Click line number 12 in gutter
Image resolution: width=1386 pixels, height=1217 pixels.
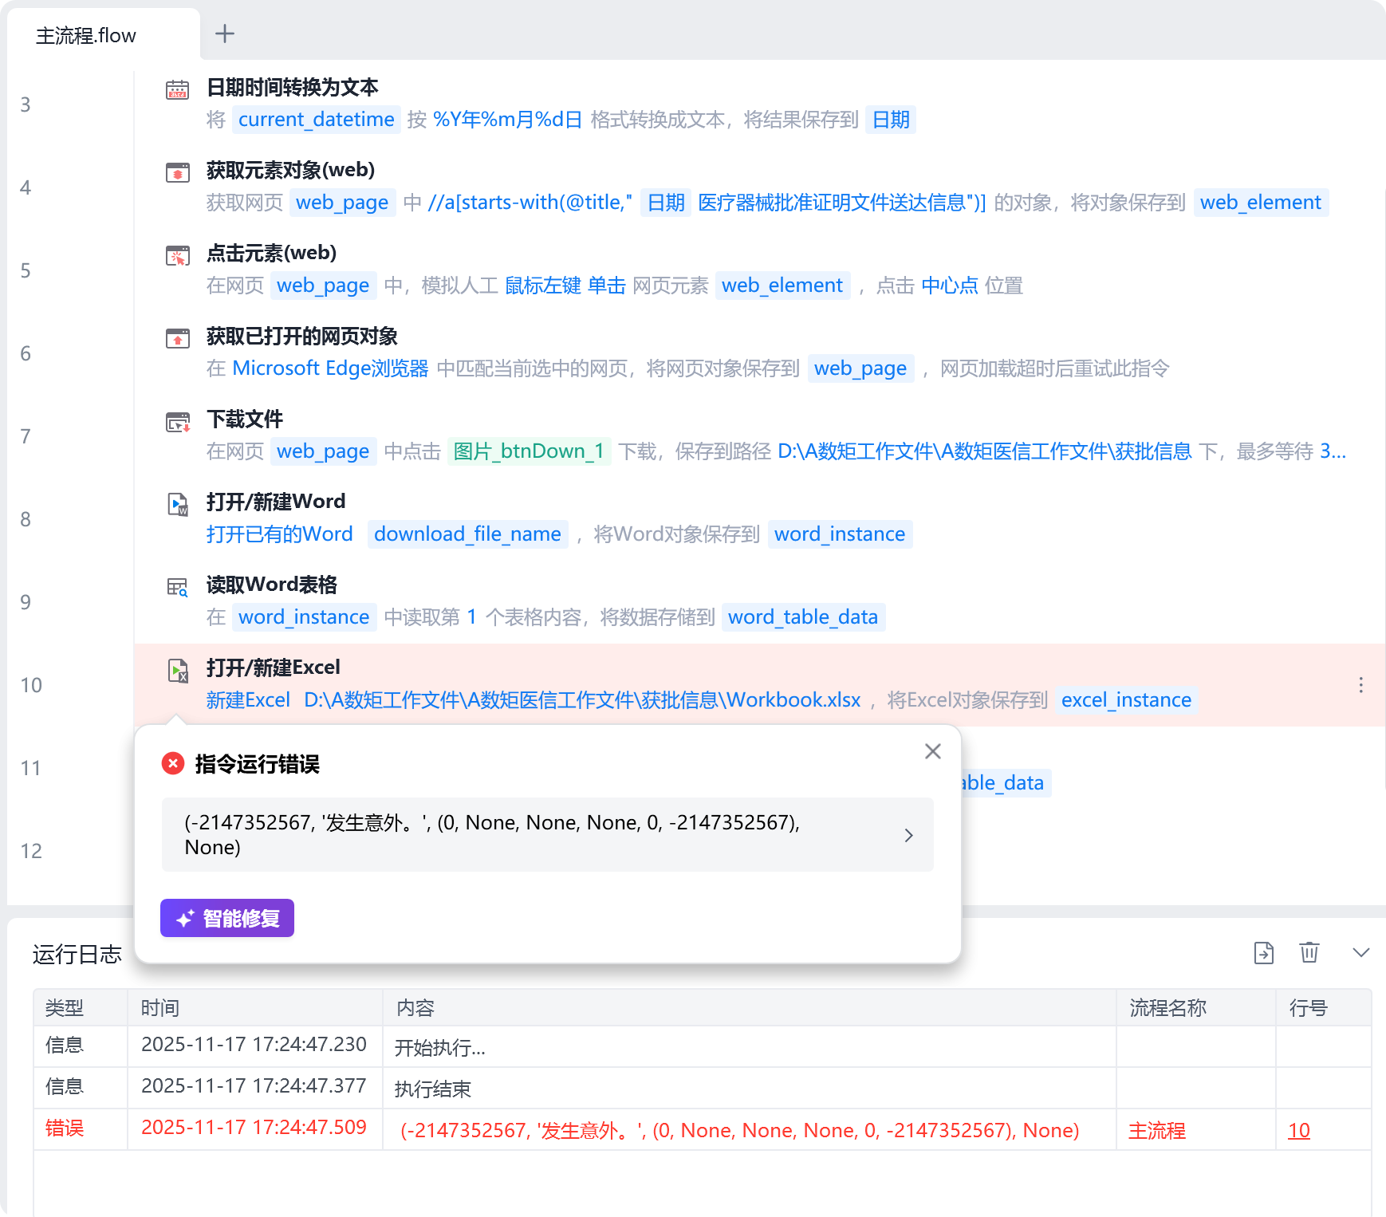(x=31, y=851)
